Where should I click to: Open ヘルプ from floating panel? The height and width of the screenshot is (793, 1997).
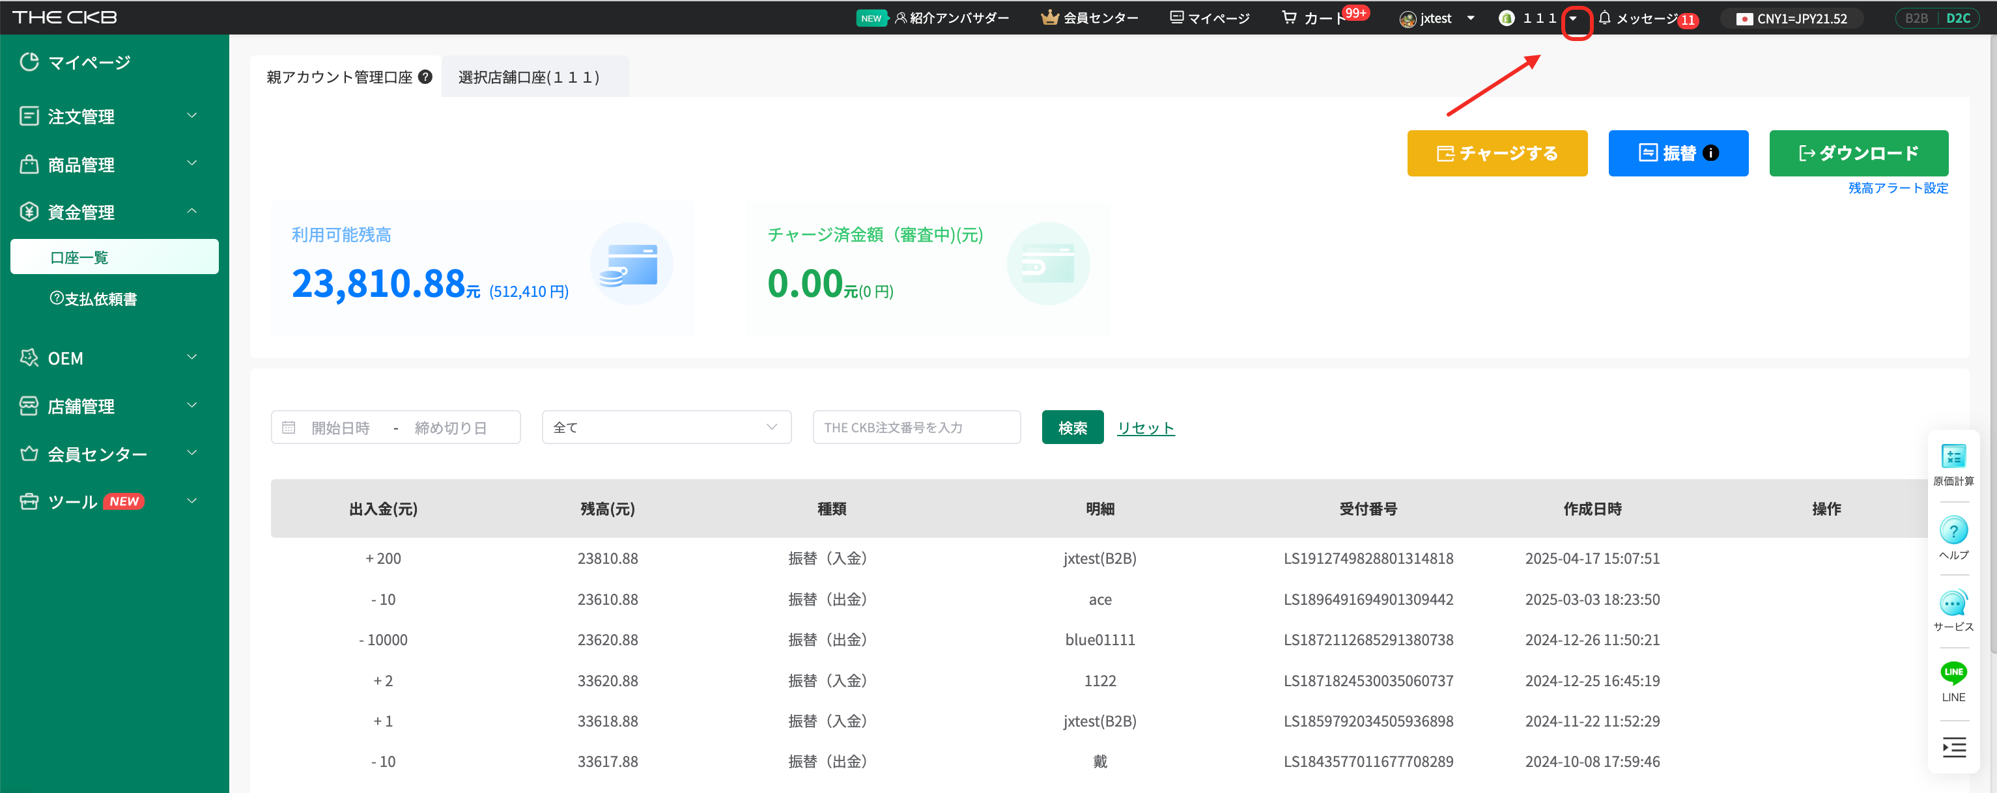click(1952, 538)
